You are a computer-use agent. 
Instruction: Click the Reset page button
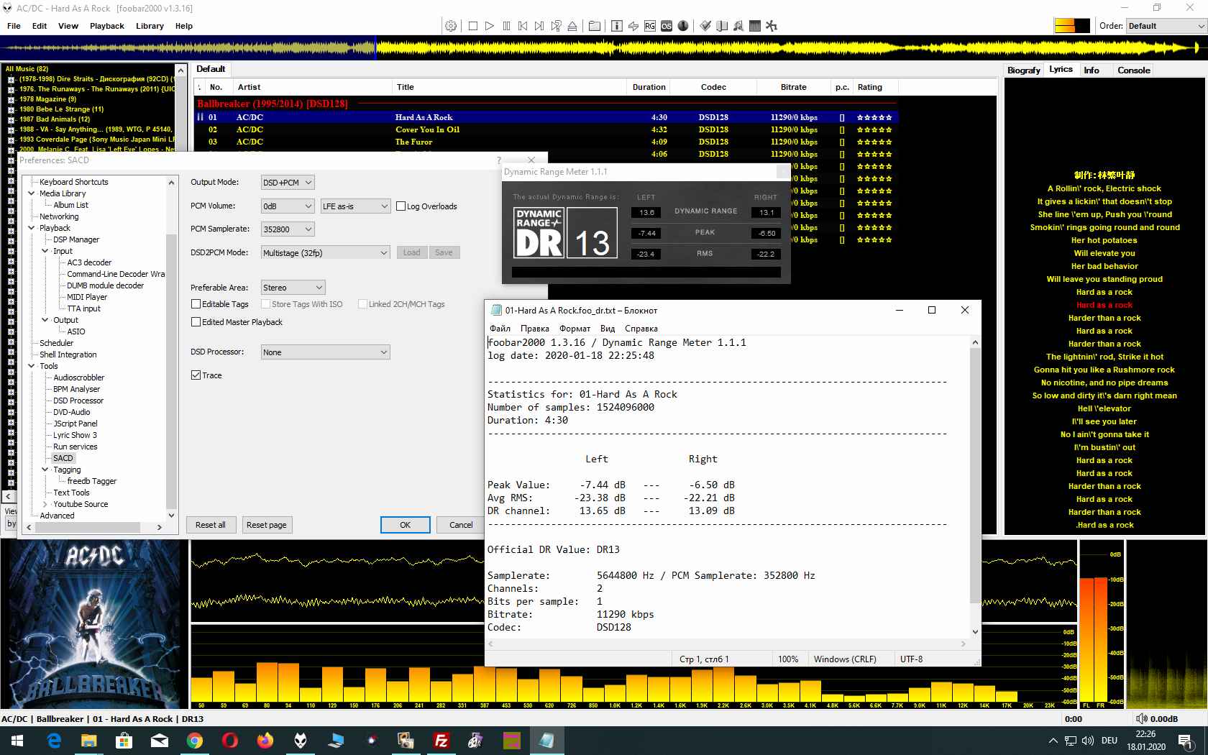pyautogui.click(x=267, y=525)
